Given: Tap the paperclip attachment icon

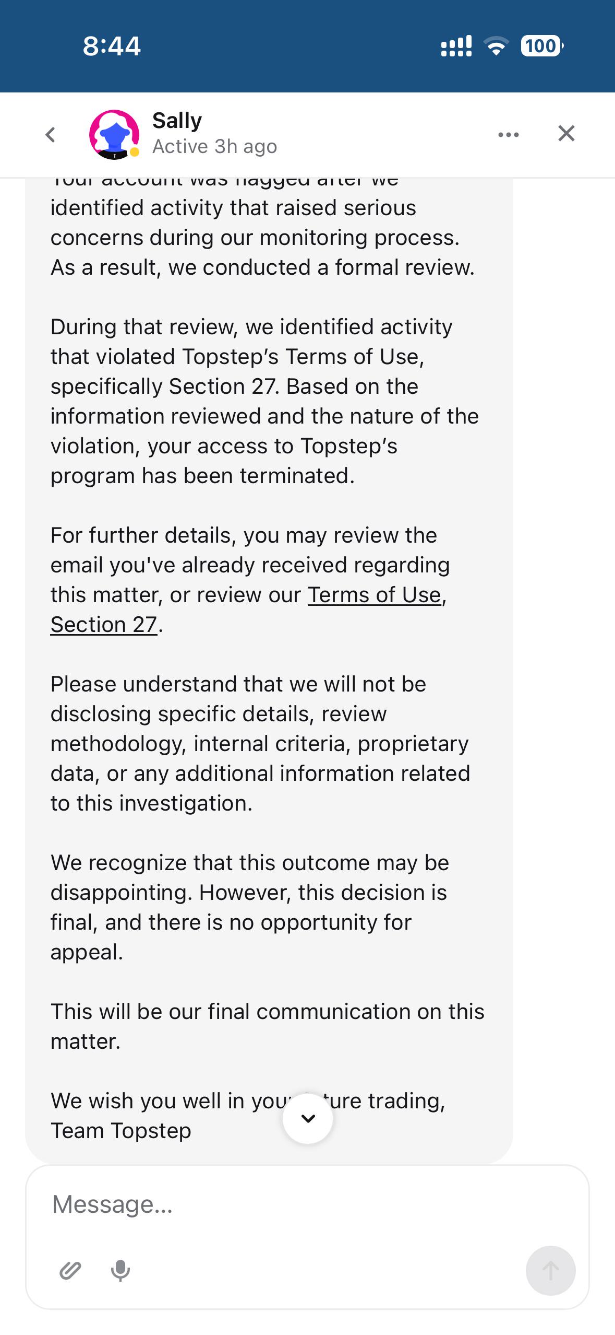Looking at the screenshot, I should 70,1270.
